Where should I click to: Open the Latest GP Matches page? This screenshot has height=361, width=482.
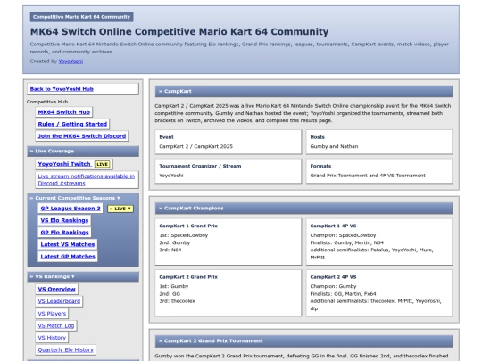[x=68, y=257]
